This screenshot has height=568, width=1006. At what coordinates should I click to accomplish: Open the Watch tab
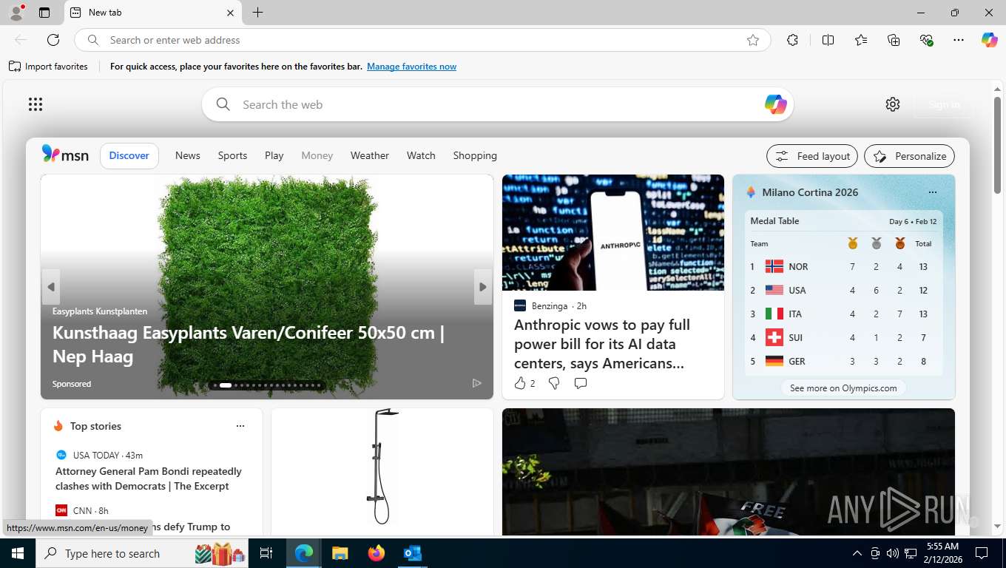click(421, 155)
